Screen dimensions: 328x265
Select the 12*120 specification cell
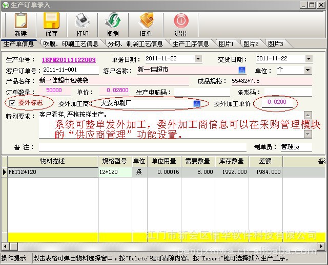tap(115, 172)
